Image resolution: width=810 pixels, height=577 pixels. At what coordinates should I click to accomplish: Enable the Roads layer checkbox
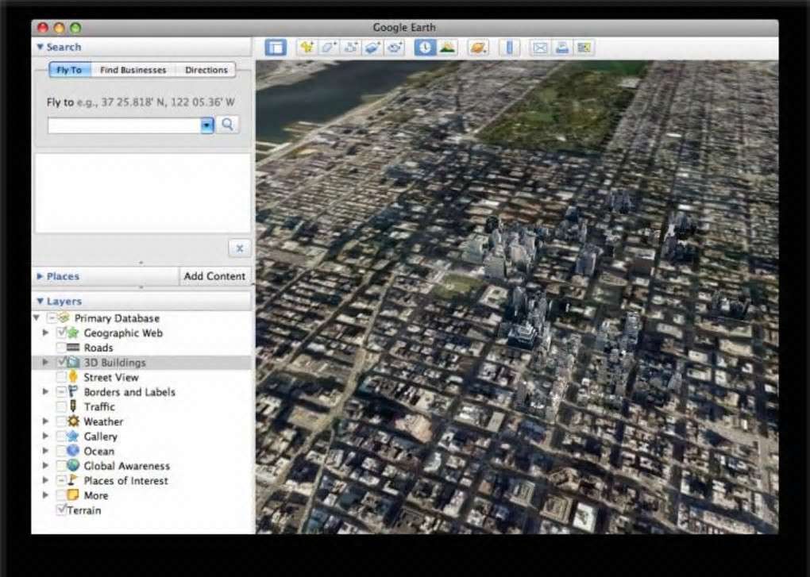click(61, 348)
